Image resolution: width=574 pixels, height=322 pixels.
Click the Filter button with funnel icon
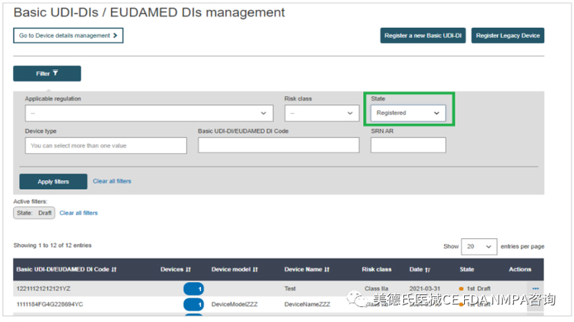(x=47, y=73)
